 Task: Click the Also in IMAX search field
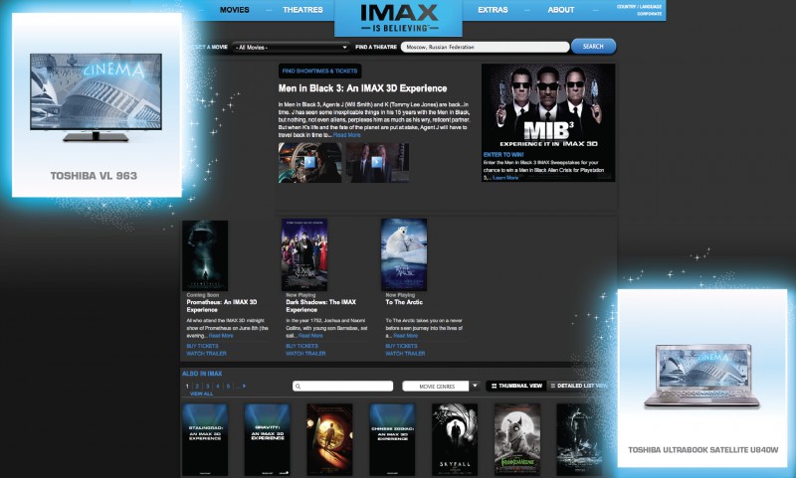point(343,387)
